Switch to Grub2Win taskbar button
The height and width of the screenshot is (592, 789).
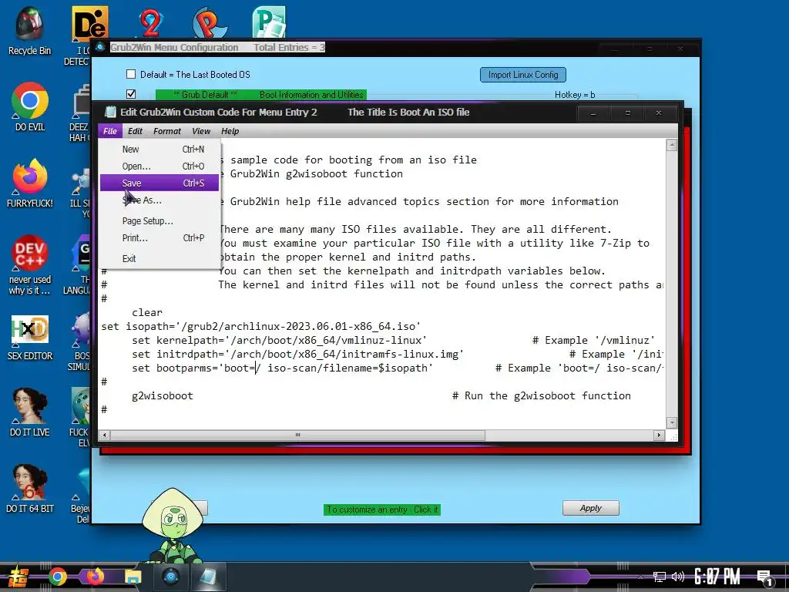point(171,577)
